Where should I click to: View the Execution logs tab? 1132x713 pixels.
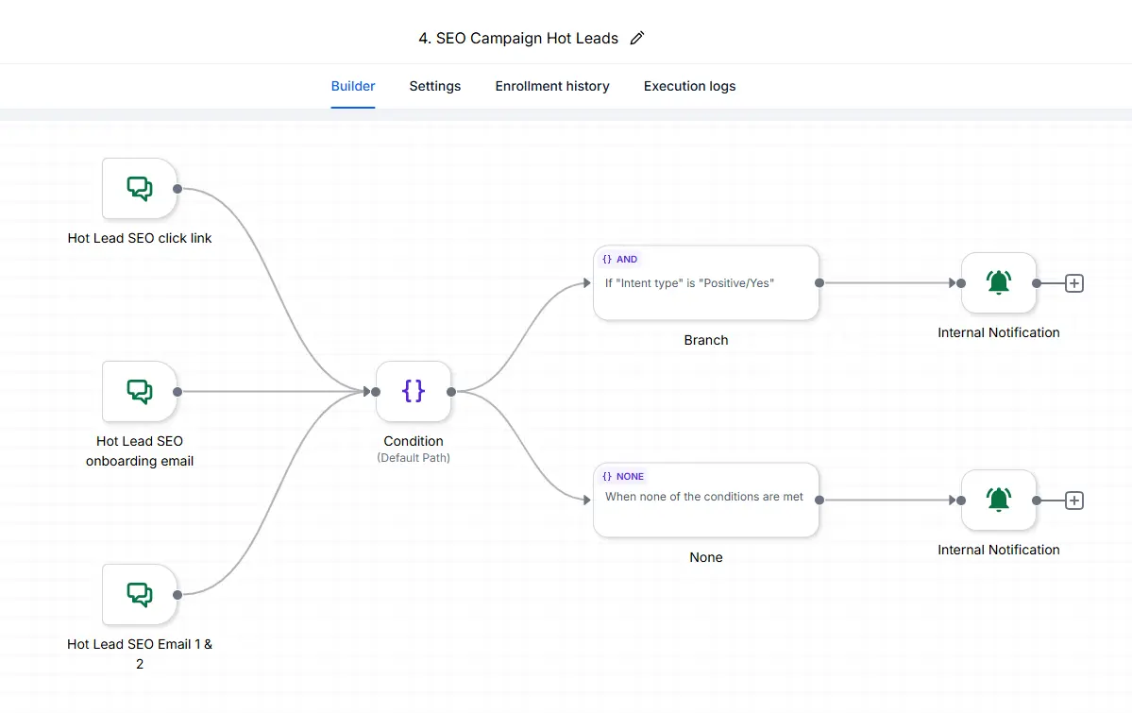pyautogui.click(x=689, y=86)
